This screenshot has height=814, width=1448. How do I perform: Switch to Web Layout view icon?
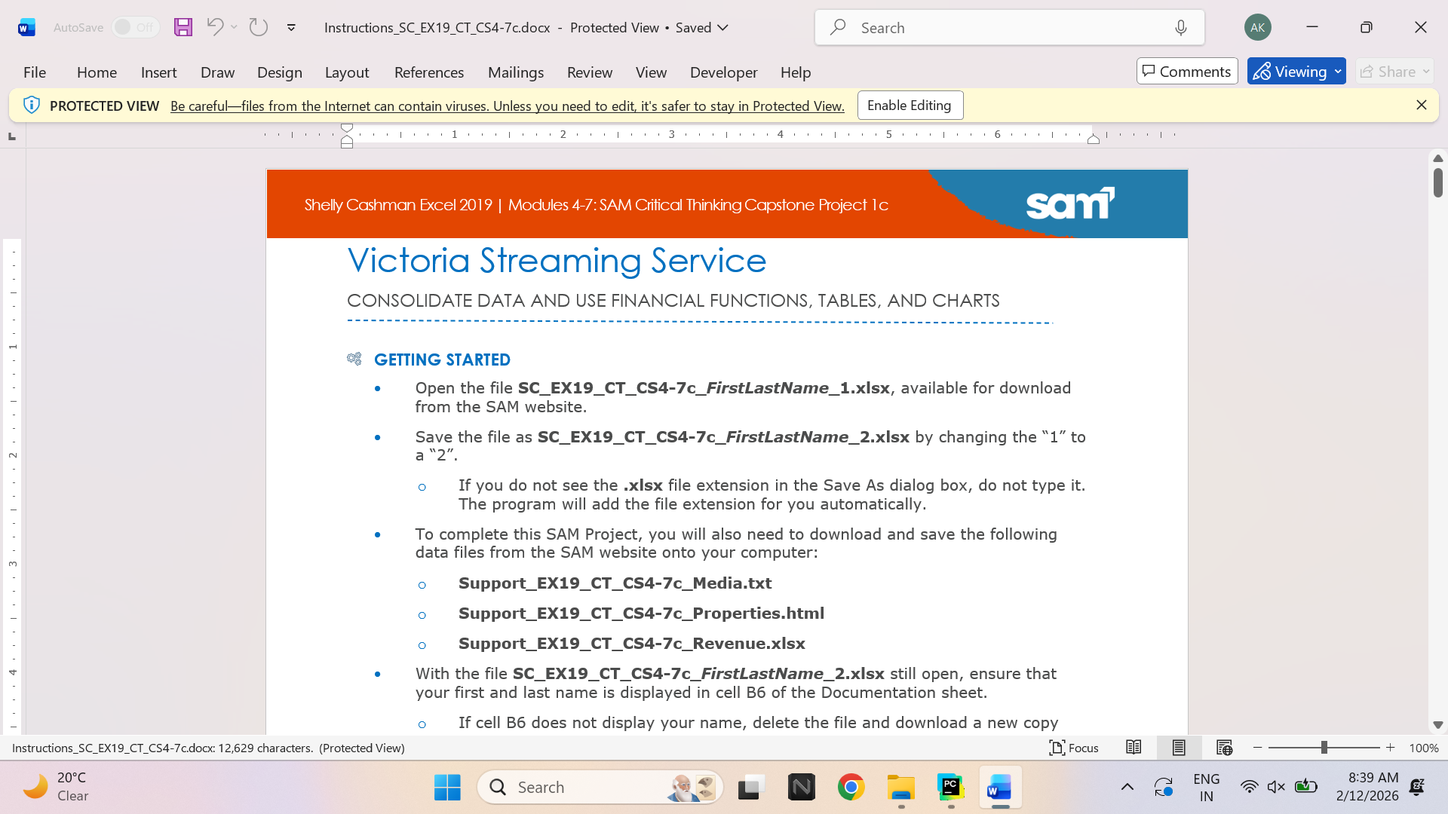[x=1224, y=748]
